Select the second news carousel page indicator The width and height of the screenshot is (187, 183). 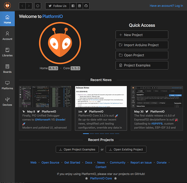92,134
